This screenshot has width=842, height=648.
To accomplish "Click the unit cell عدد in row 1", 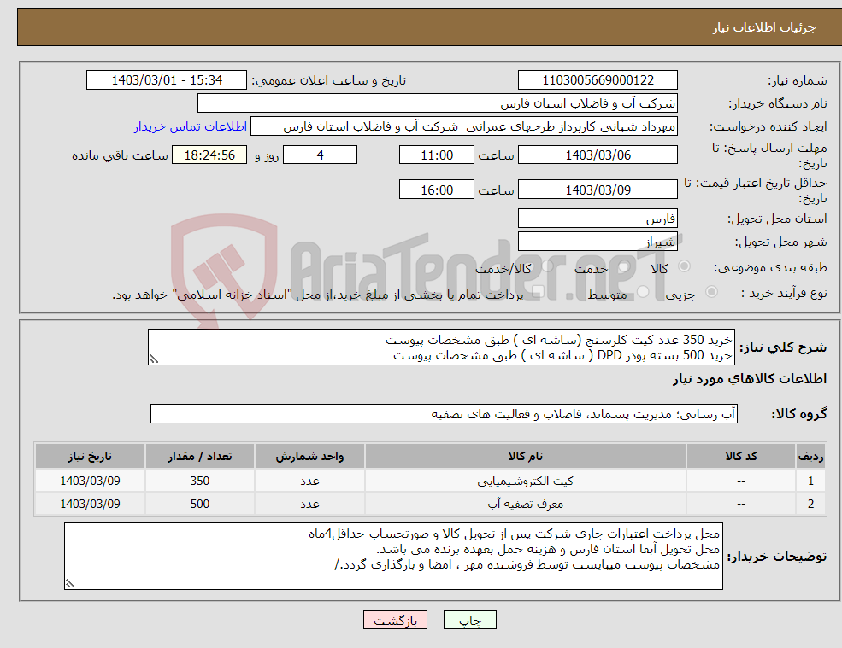I will [x=309, y=481].
